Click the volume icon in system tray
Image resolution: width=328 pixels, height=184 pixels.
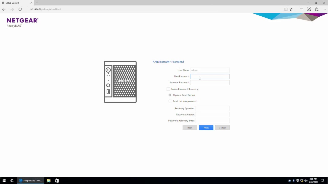tap(306, 181)
